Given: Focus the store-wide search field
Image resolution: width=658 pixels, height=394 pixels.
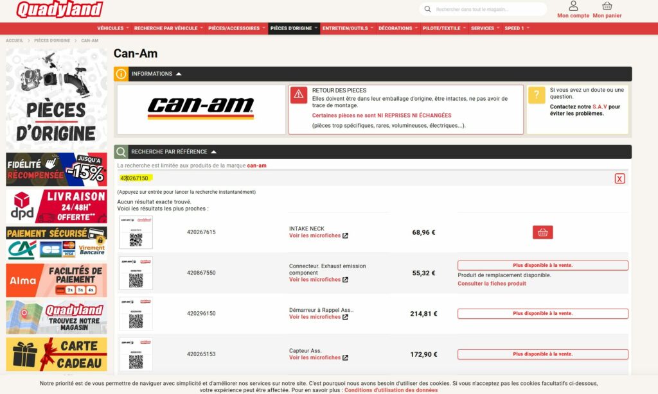Looking at the screenshot, I should point(483,9).
